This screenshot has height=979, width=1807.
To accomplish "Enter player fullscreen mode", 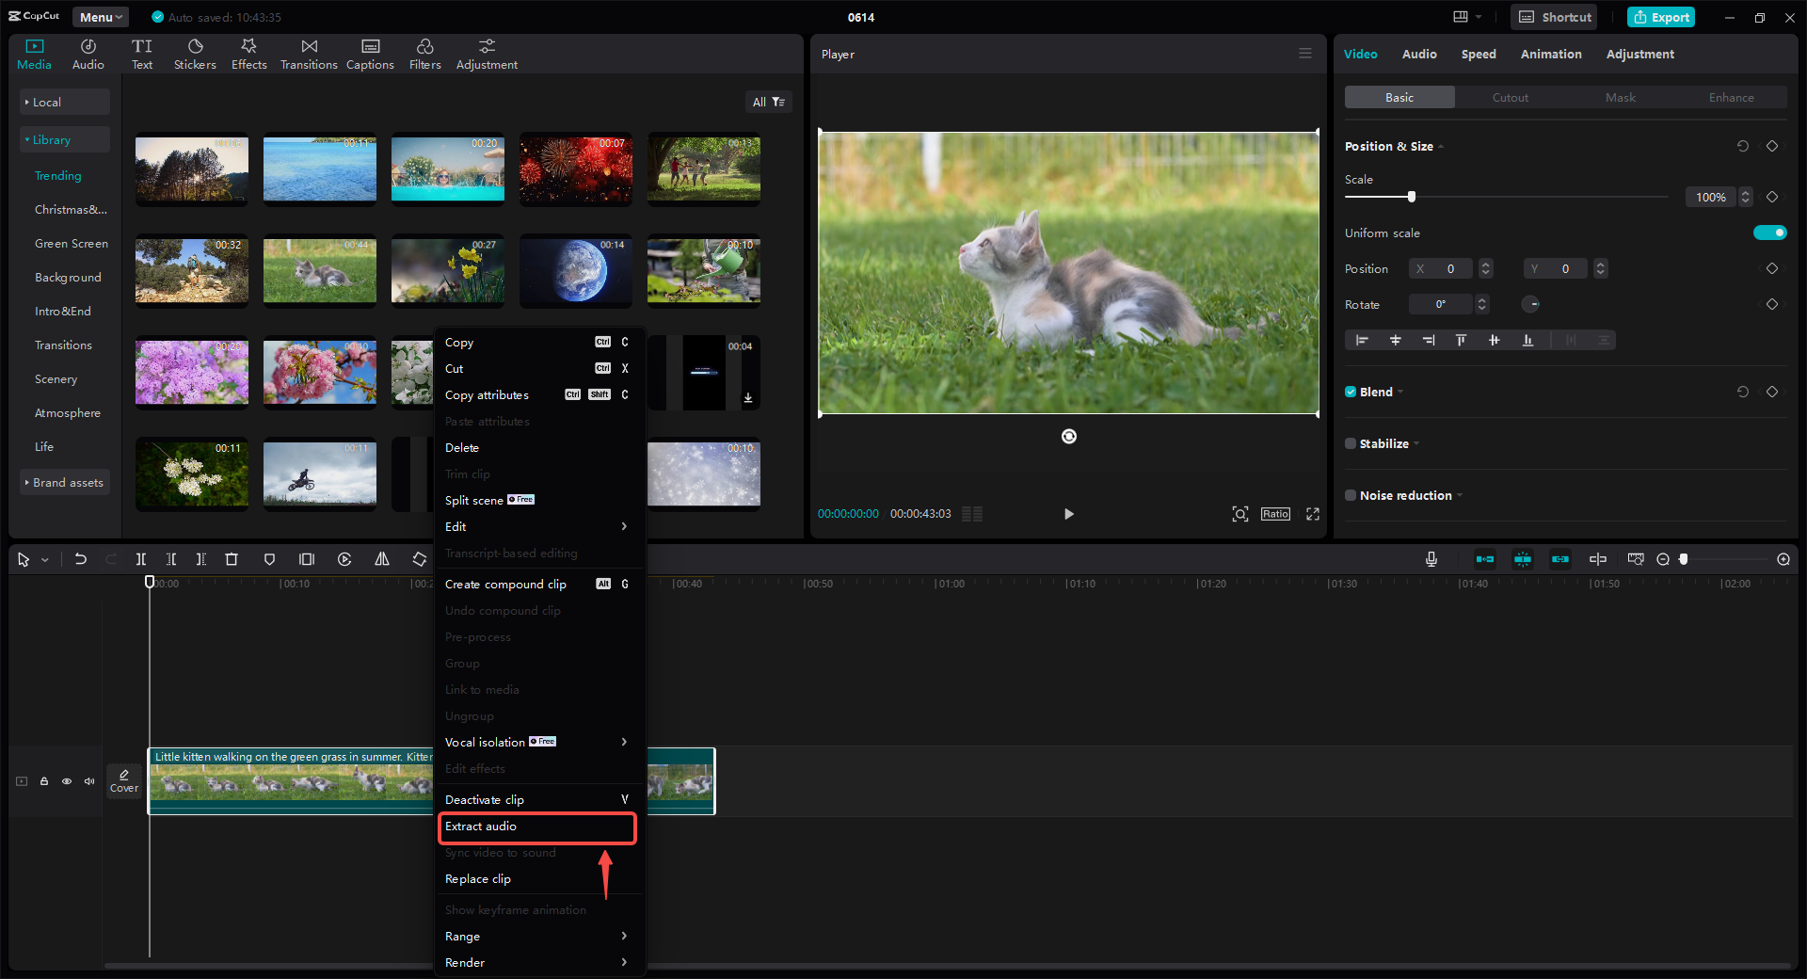I will coord(1313,514).
